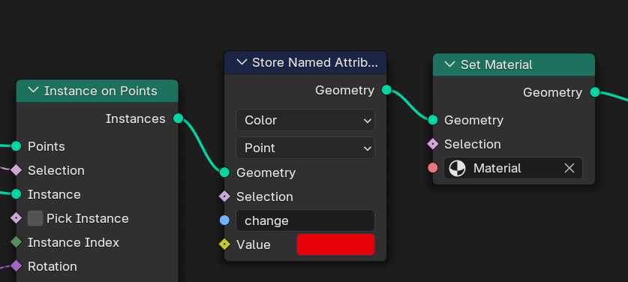The height and width of the screenshot is (282, 628).
Task: Edit the attribute name field 'change'
Action: (305, 220)
